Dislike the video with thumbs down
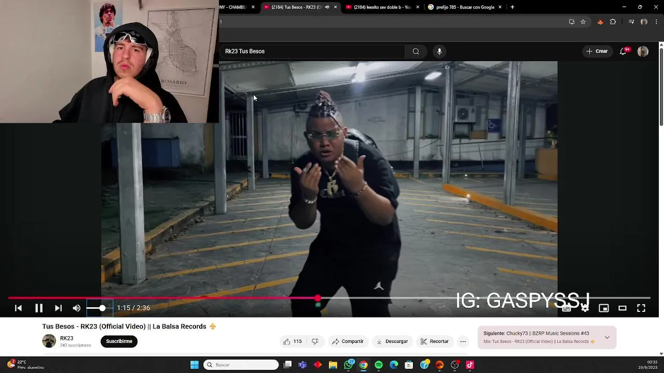The width and height of the screenshot is (664, 373). point(315,341)
